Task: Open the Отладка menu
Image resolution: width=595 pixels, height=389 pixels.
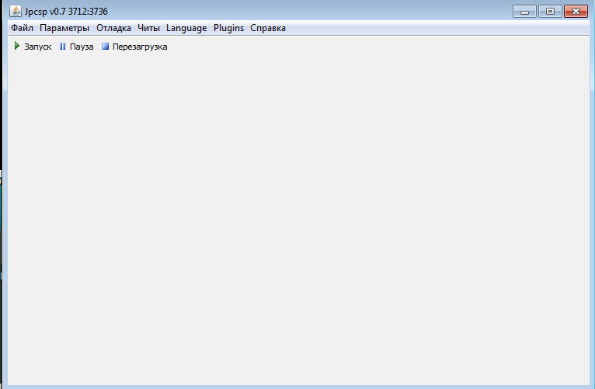Action: [113, 28]
